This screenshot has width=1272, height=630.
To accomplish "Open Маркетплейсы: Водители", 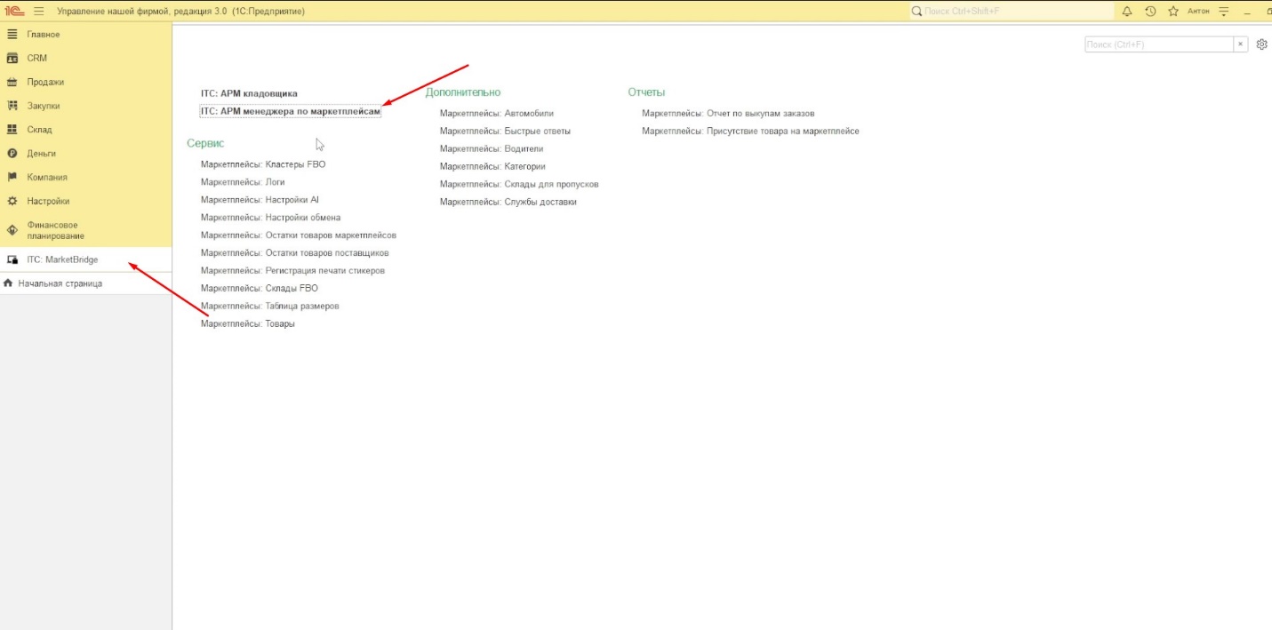I will pos(492,149).
